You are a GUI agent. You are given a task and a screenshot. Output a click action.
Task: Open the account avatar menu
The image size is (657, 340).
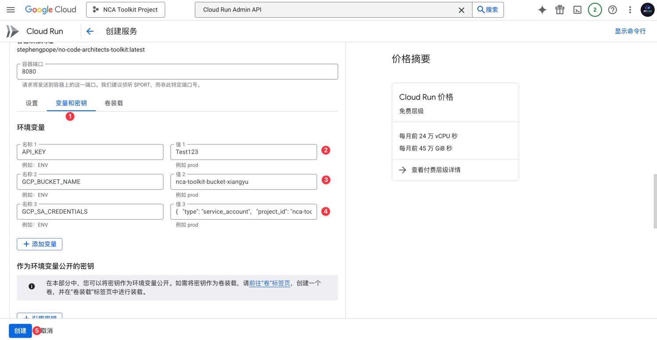(647, 9)
